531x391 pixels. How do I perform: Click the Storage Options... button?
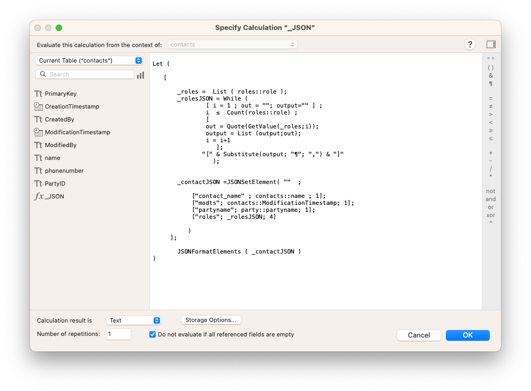(x=211, y=320)
